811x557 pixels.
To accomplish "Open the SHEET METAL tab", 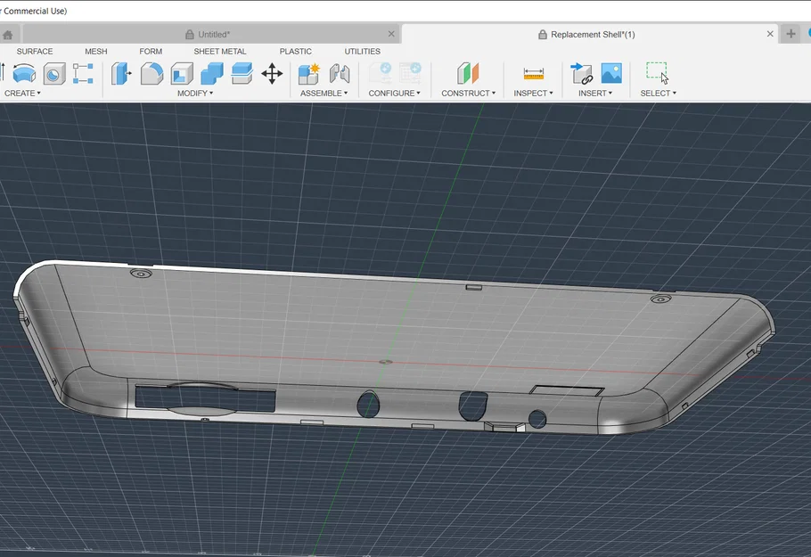I will (220, 51).
